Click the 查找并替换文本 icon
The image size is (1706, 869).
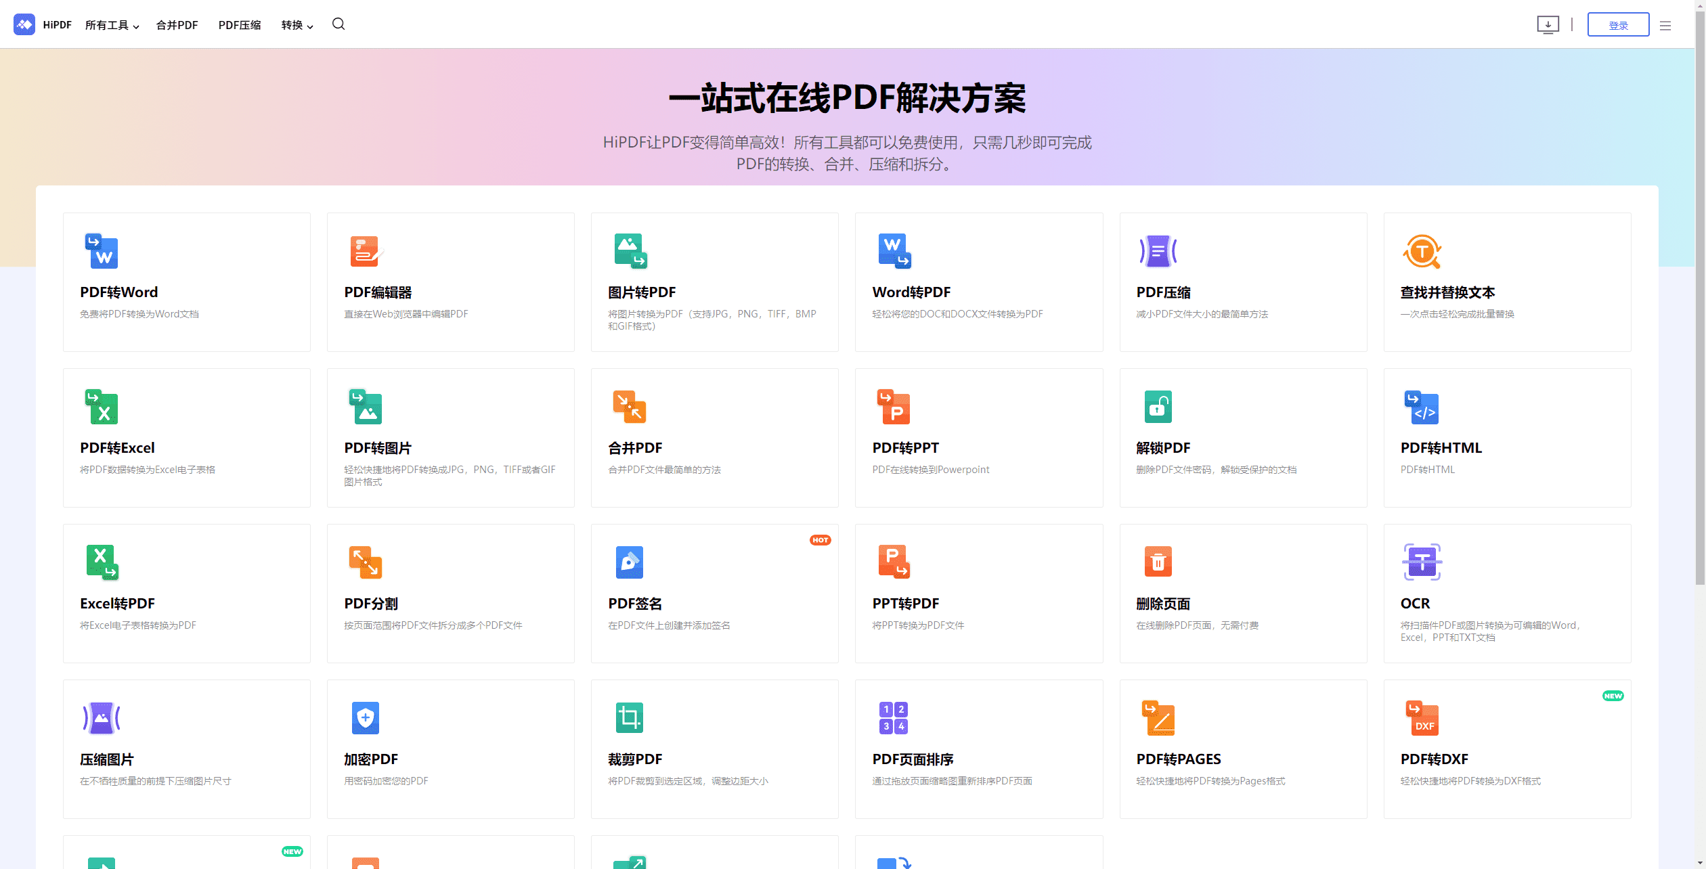(1422, 251)
